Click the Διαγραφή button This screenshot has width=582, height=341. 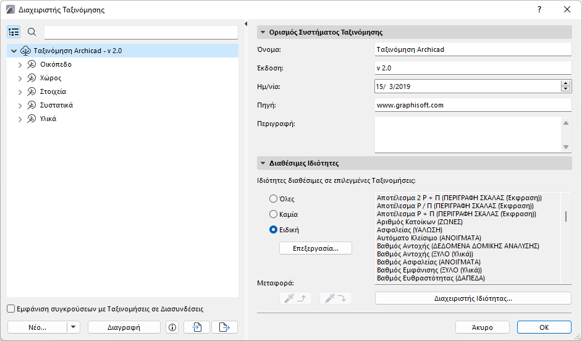[x=124, y=327]
